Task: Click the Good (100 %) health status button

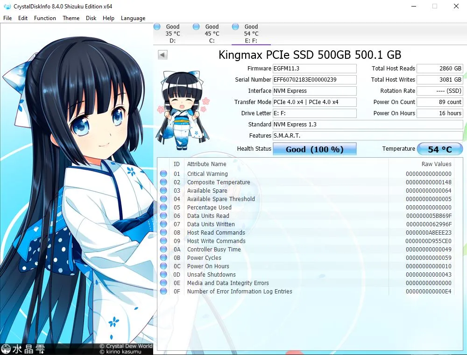Action: click(314, 149)
